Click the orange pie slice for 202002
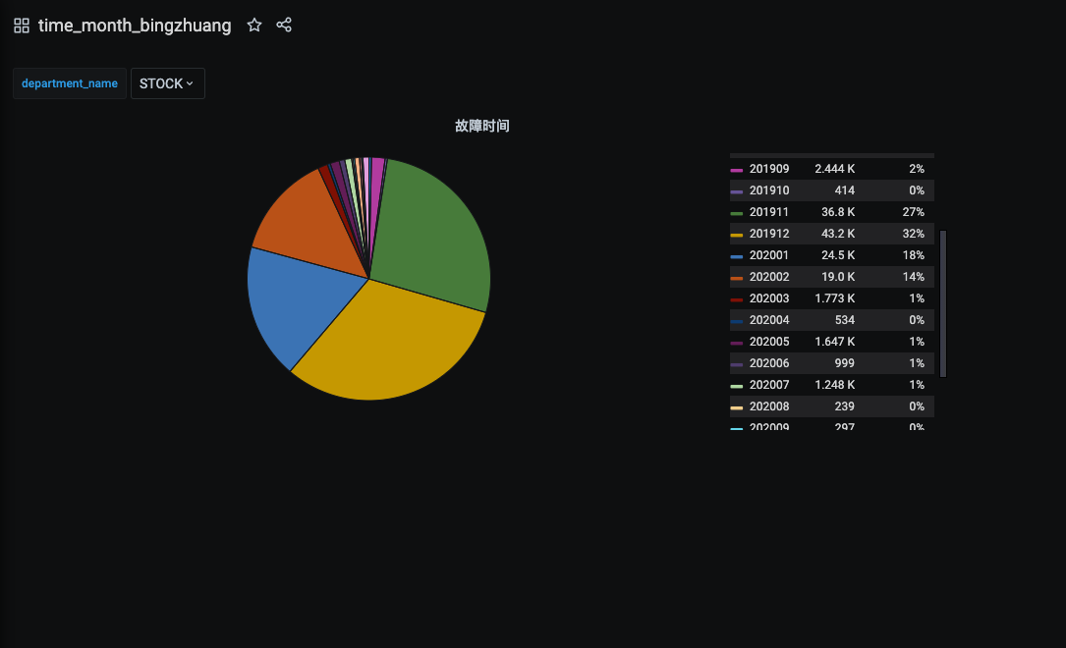This screenshot has height=648, width=1066. (x=309, y=224)
